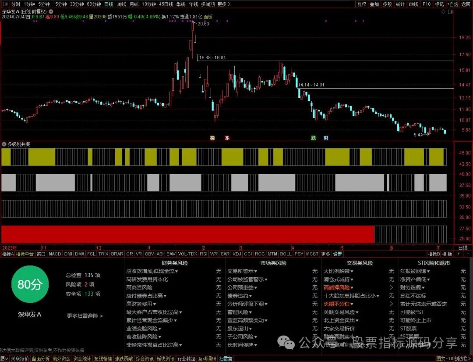Toggle the 侧边栏 sidebar button

tap(462, 358)
